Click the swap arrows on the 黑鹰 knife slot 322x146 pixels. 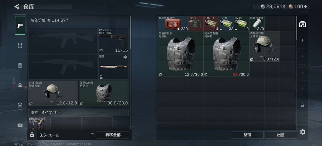click(x=125, y=57)
